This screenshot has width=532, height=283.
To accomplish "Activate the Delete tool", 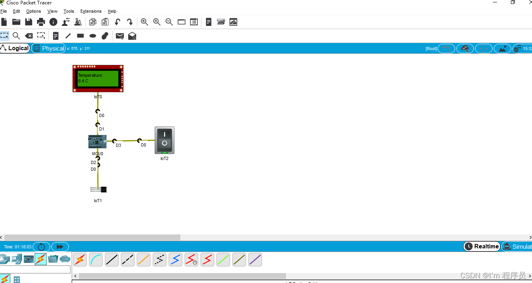I will click(29, 36).
